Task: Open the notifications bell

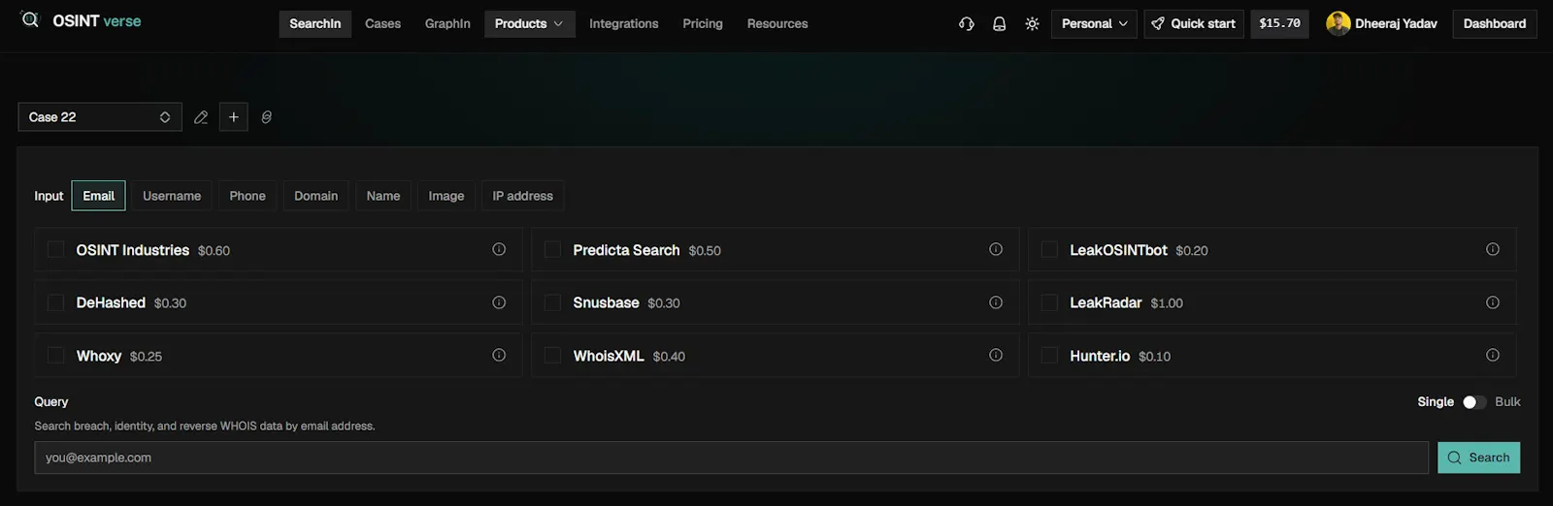Action: click(999, 23)
